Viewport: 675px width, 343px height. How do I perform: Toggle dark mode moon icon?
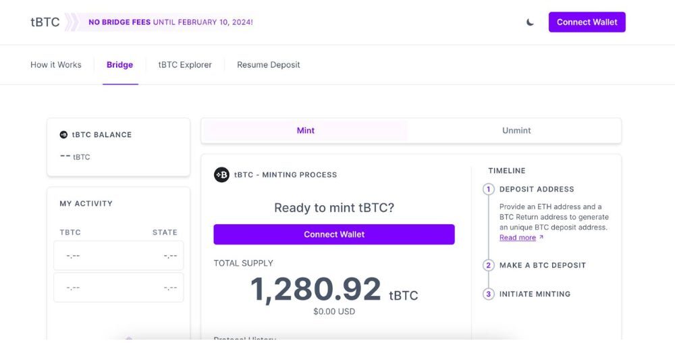point(530,22)
